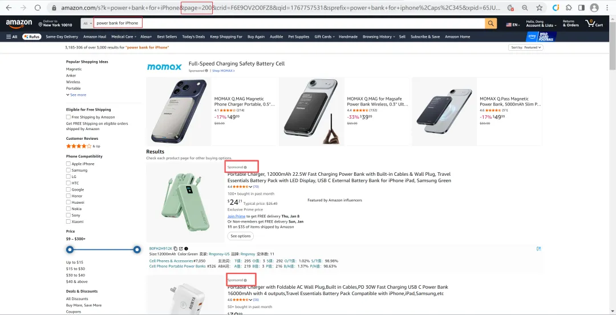The width and height of the screenshot is (616, 315).
Task: Open the All hamburger menu
Action: point(11,37)
